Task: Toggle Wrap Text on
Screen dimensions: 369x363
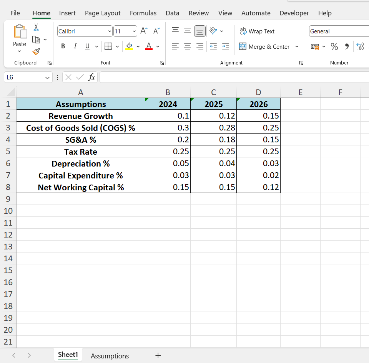Action: point(257,31)
